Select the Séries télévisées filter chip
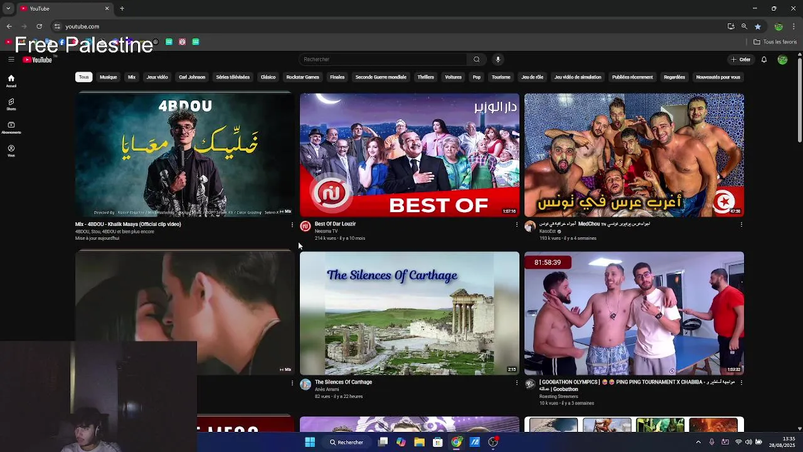803x452 pixels. point(233,77)
